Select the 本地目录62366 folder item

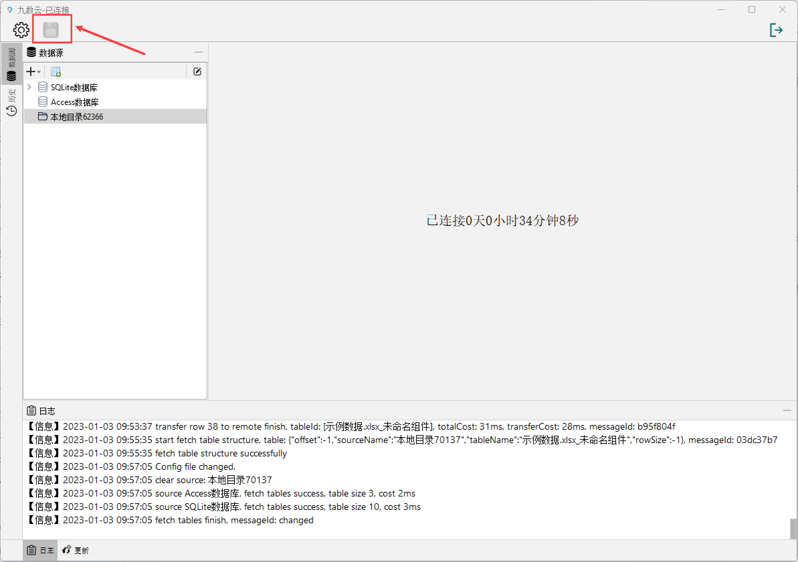point(77,117)
